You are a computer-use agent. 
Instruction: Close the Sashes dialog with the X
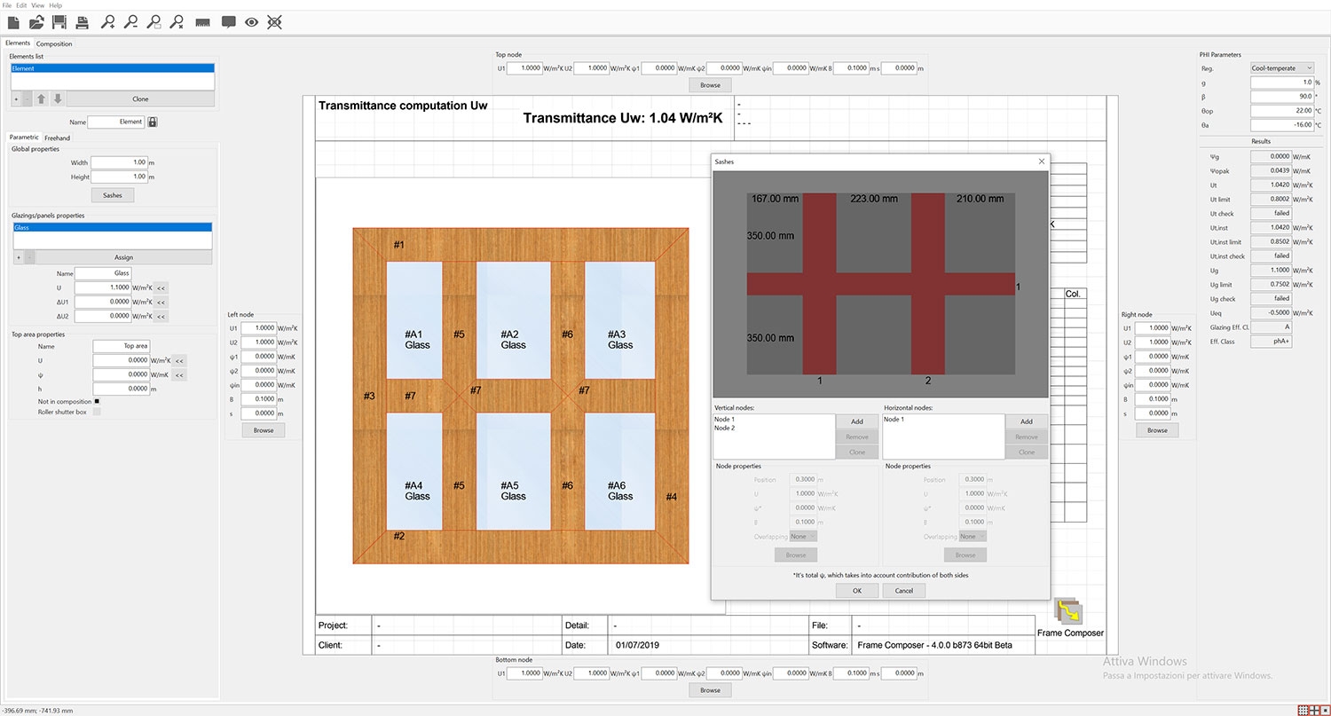point(1041,161)
